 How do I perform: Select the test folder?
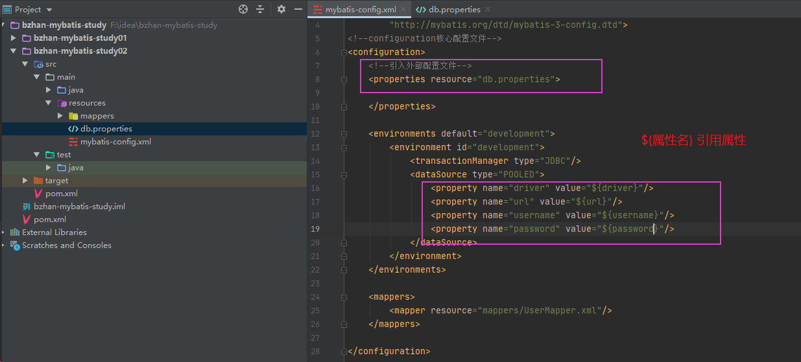[64, 155]
